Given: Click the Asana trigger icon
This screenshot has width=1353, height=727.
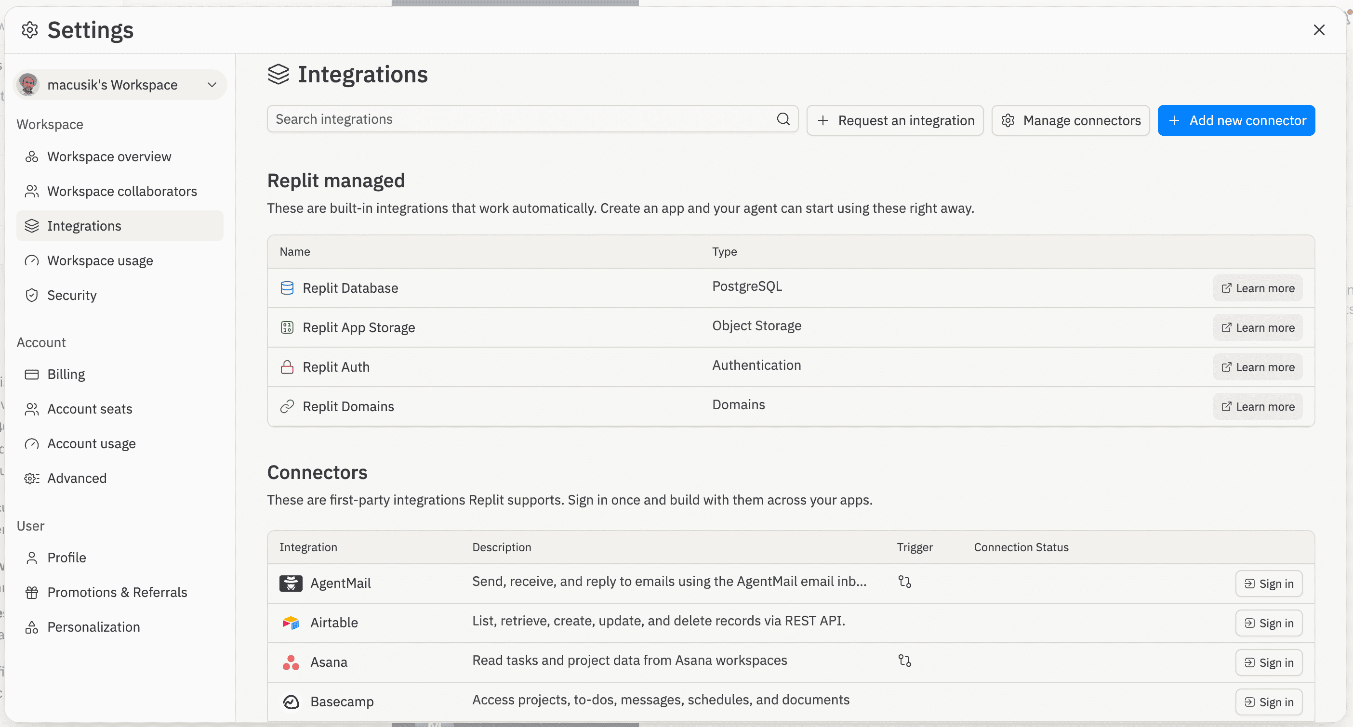Looking at the screenshot, I should (x=904, y=661).
